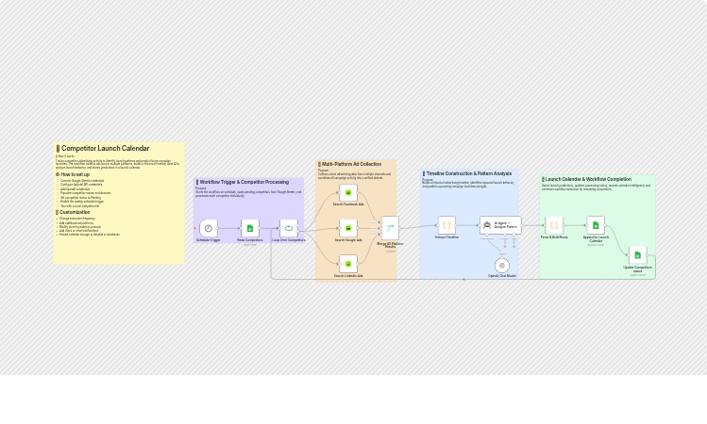The height and width of the screenshot is (424, 707).
Task: Click the Extract Timeline label text
Action: tap(446, 236)
